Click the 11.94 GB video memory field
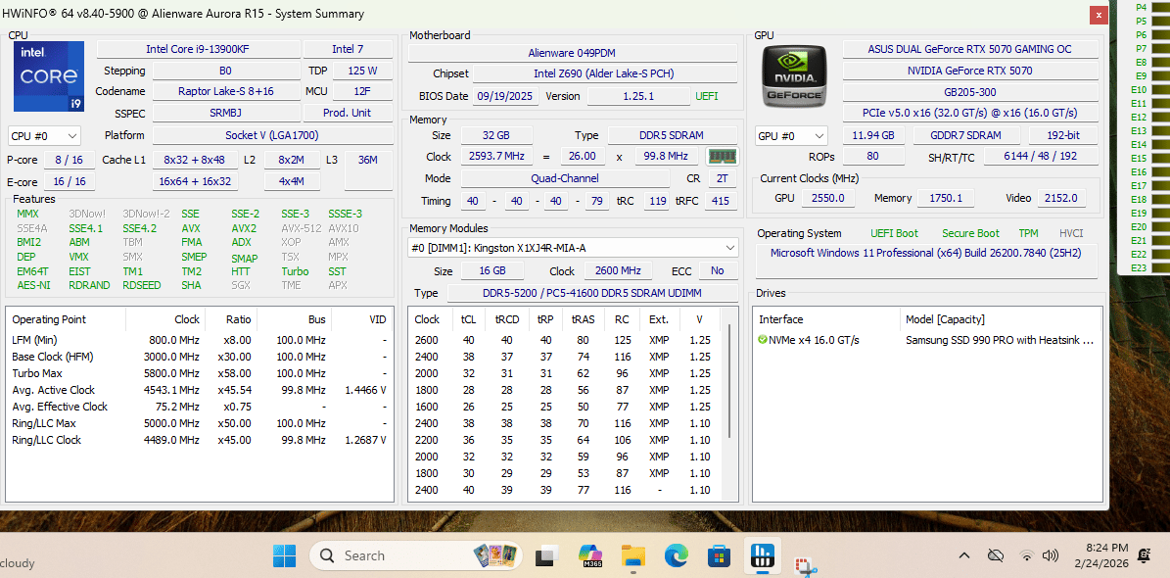 pos(873,135)
